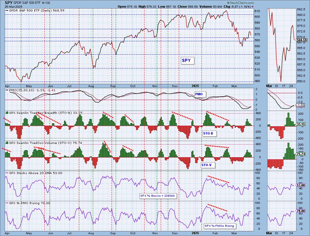This screenshot has width=310, height=236.
Task: Click the -1.33 PMO value tag in the zoom panel
Action: [301, 105]
